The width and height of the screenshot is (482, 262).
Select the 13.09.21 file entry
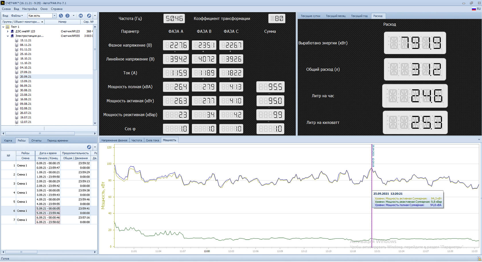point(26,81)
